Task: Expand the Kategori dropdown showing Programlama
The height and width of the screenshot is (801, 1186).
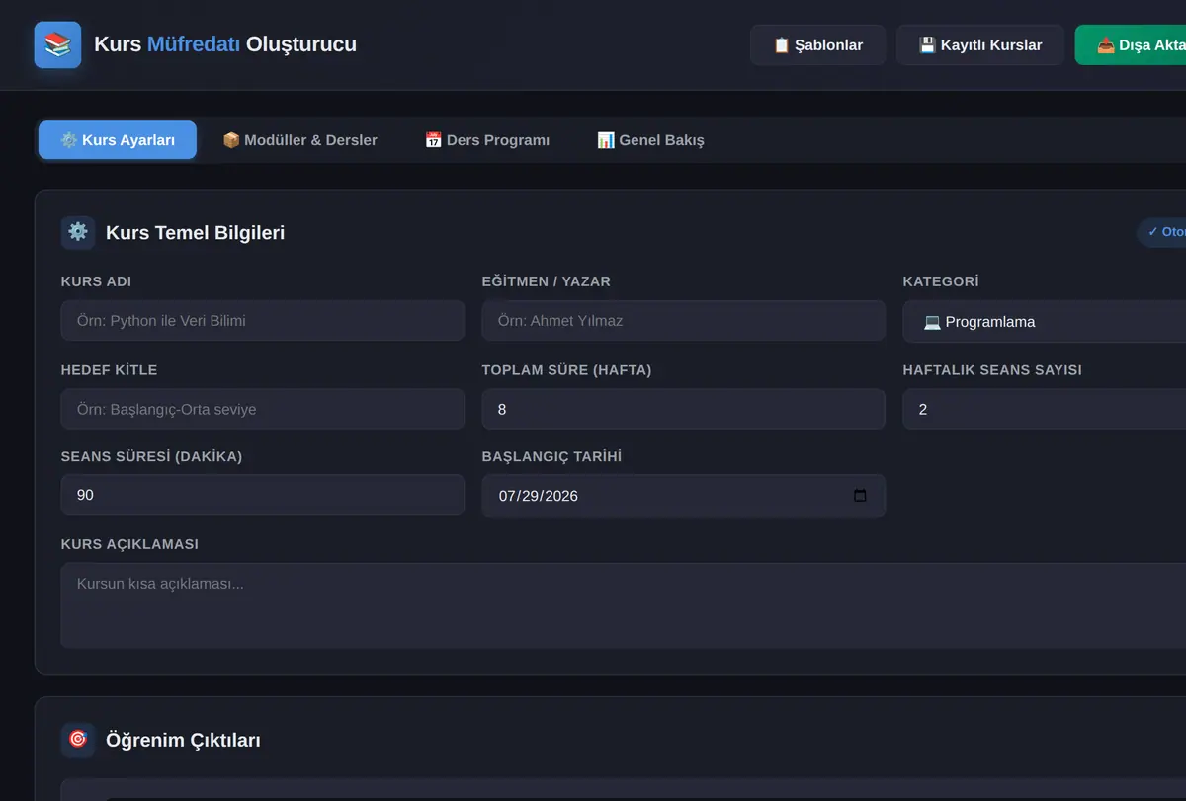Action: [1045, 322]
